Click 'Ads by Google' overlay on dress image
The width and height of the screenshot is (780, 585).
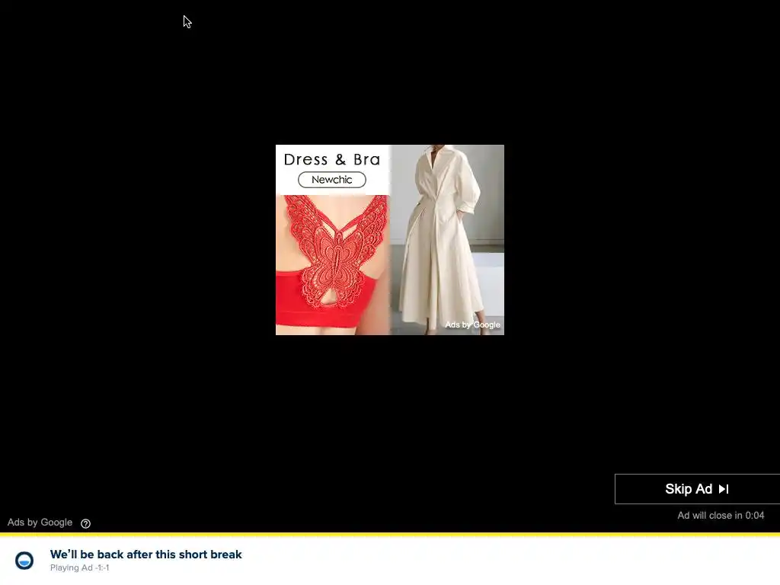click(x=472, y=324)
